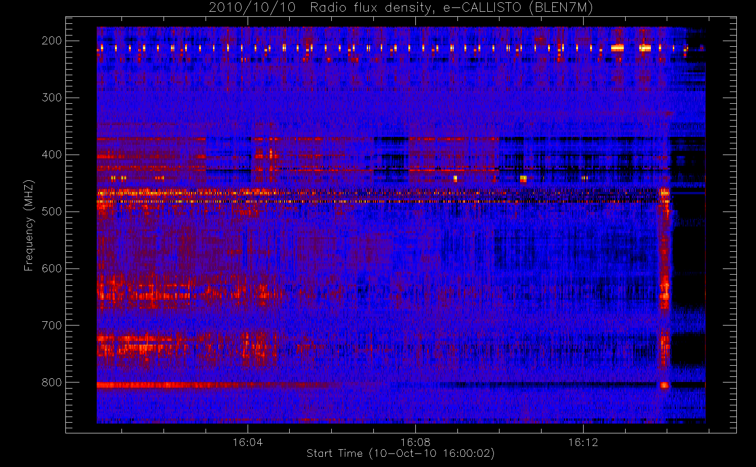
Task: Click the 'Frequency (MHZ)' axis label
Action: (x=29, y=225)
